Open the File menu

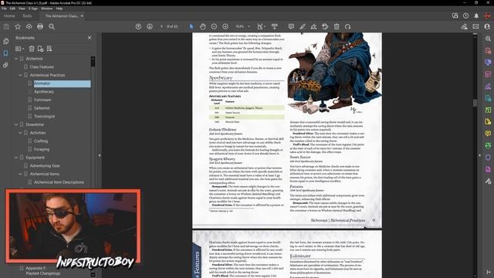(4, 8)
